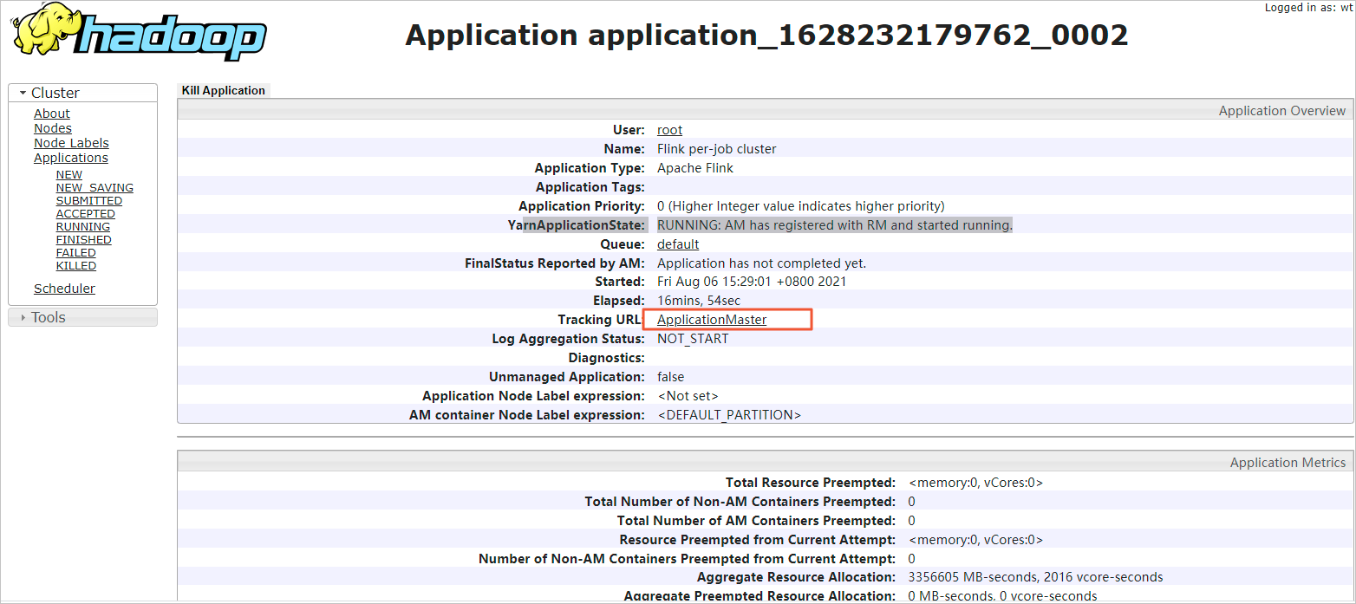Image resolution: width=1356 pixels, height=604 pixels.
Task: View NEW applications list
Action: point(68,174)
